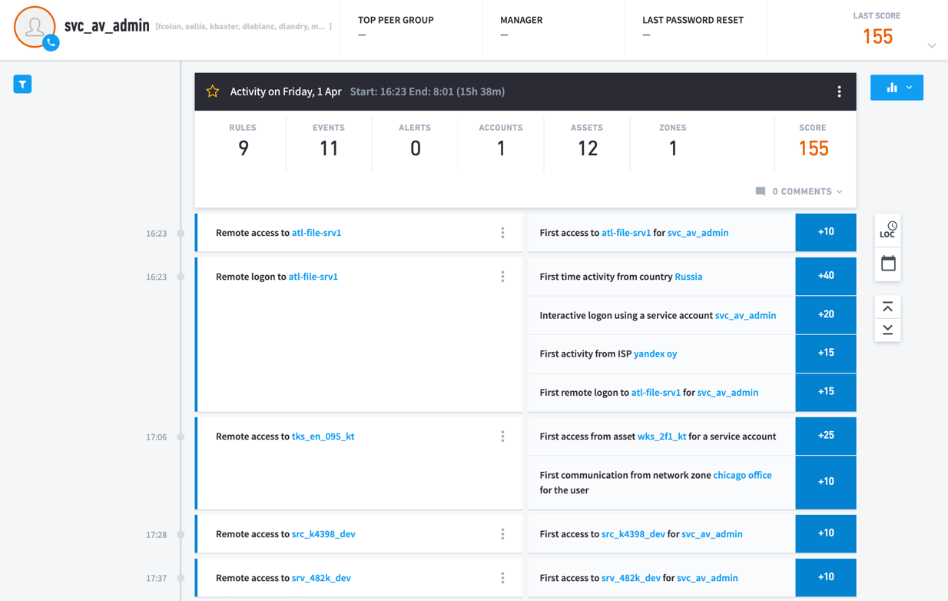Image resolution: width=948 pixels, height=601 pixels.
Task: Open three-dot menu for Remote logon event
Action: tap(502, 277)
